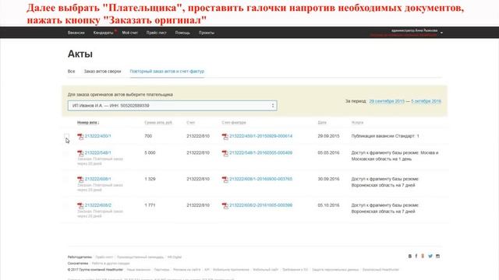This screenshot has width=499, height=280.
Task: Open Прайс-лист in the top menu
Action: [x=156, y=33]
